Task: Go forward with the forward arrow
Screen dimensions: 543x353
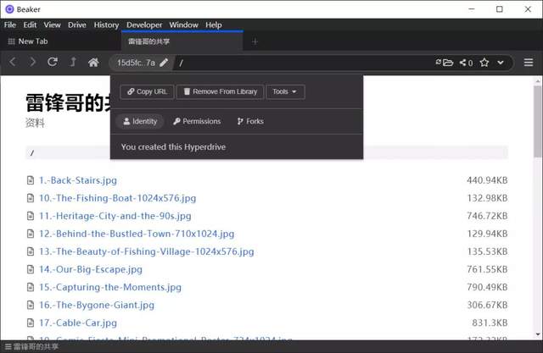Action: (32, 62)
